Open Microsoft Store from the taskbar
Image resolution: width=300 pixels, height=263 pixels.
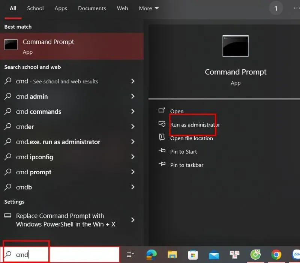193,254
